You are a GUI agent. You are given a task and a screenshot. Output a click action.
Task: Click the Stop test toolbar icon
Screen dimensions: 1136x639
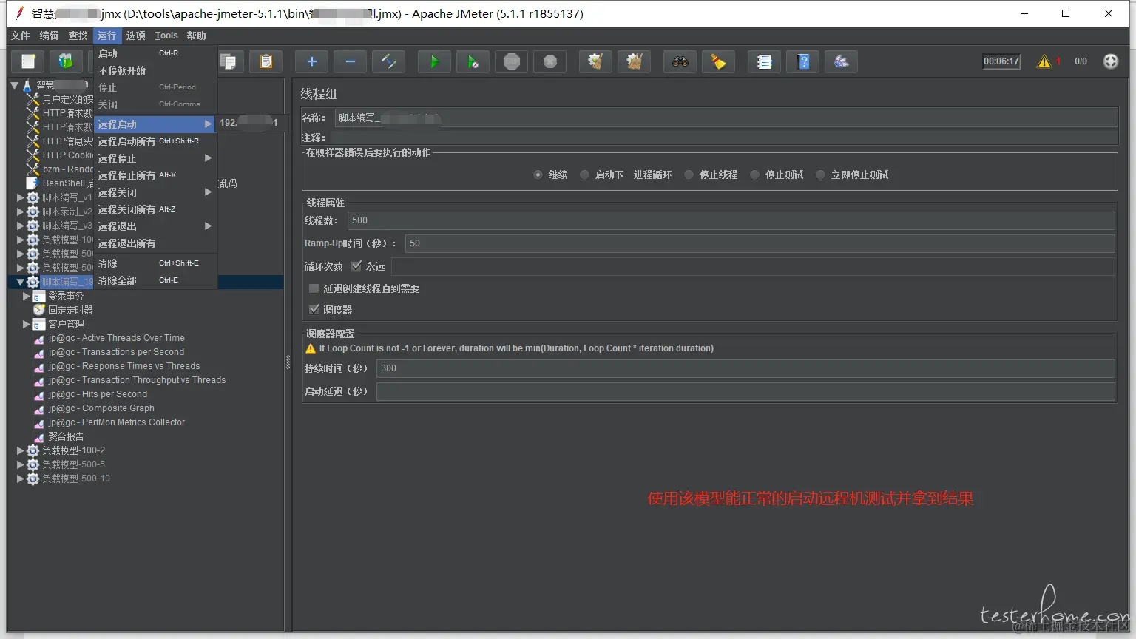pos(512,61)
